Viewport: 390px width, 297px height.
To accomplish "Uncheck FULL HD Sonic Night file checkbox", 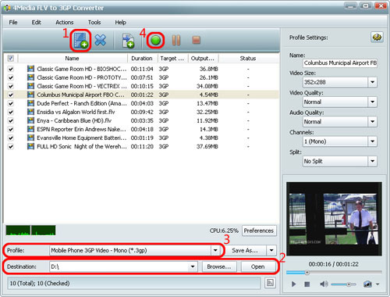I will click(x=11, y=146).
